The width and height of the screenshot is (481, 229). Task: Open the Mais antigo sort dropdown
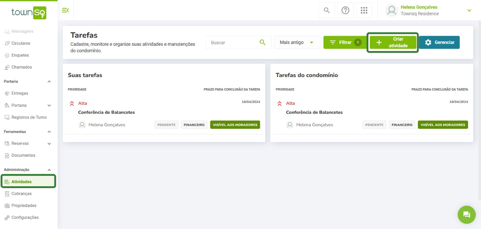pos(297,42)
